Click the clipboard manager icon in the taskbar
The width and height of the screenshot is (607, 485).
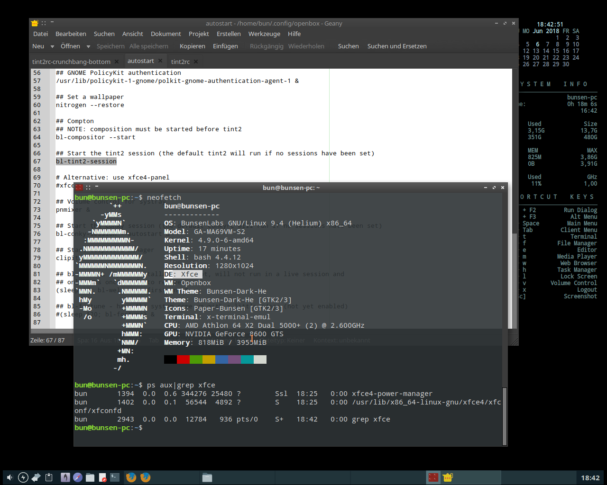(x=49, y=477)
